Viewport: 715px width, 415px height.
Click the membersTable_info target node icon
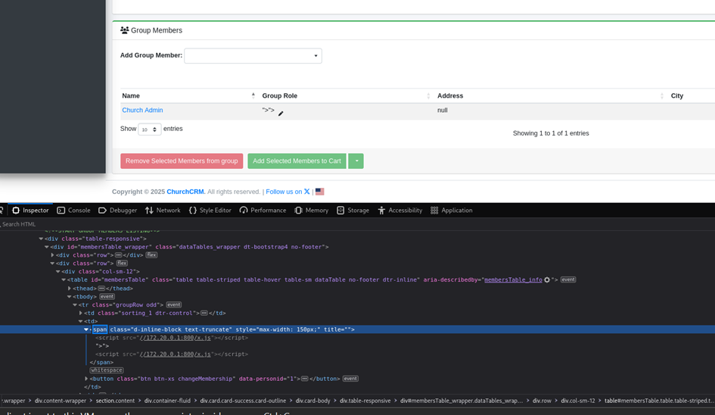[547, 280]
